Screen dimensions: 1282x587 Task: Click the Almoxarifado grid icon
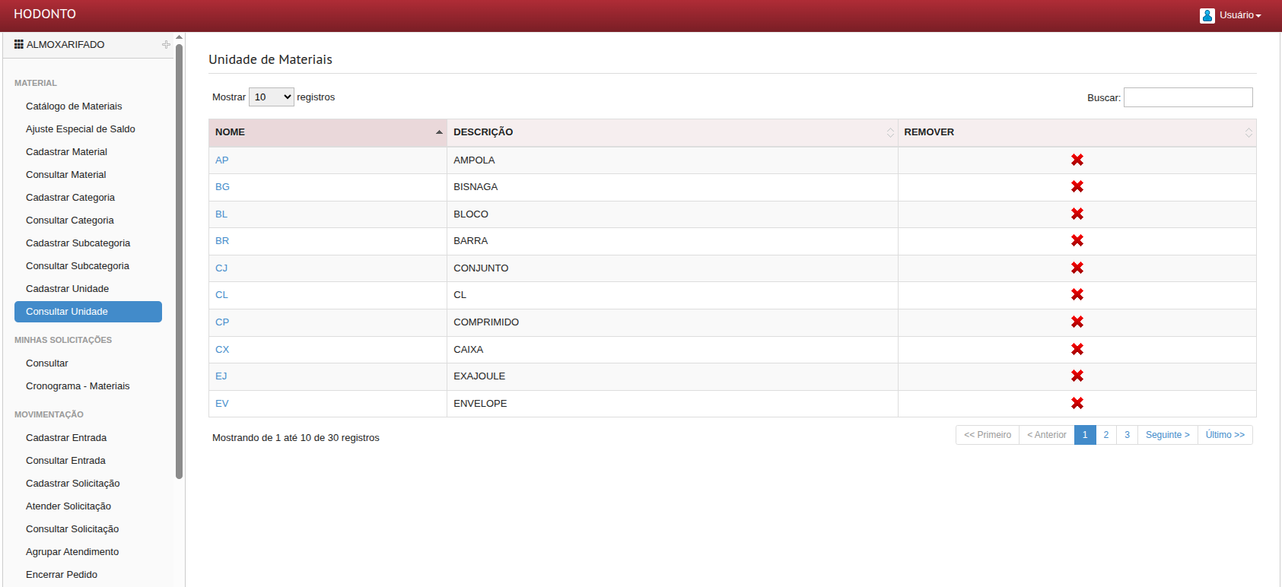(x=19, y=45)
